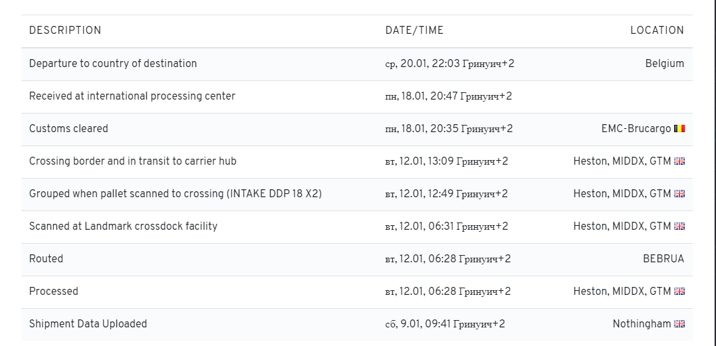The image size is (716, 346).
Task: Click the LOCATION column header
Action: coord(657,31)
